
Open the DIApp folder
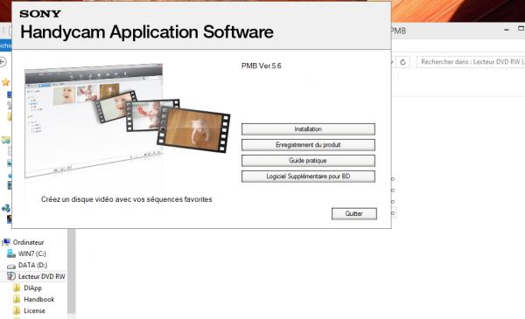tap(33, 288)
